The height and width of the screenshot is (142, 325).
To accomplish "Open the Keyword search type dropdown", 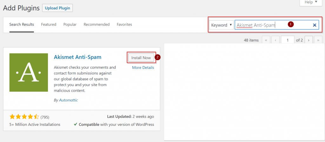I will click(221, 25).
